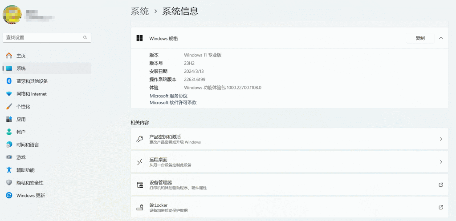Click the Bluetooth icon in sidebar
456x221 pixels.
9,81
